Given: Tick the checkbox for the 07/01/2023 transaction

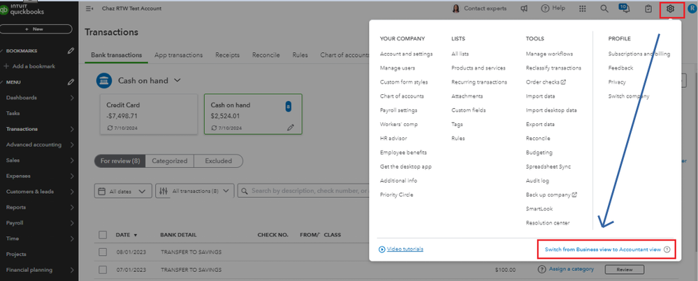Looking at the screenshot, I should [103, 268].
